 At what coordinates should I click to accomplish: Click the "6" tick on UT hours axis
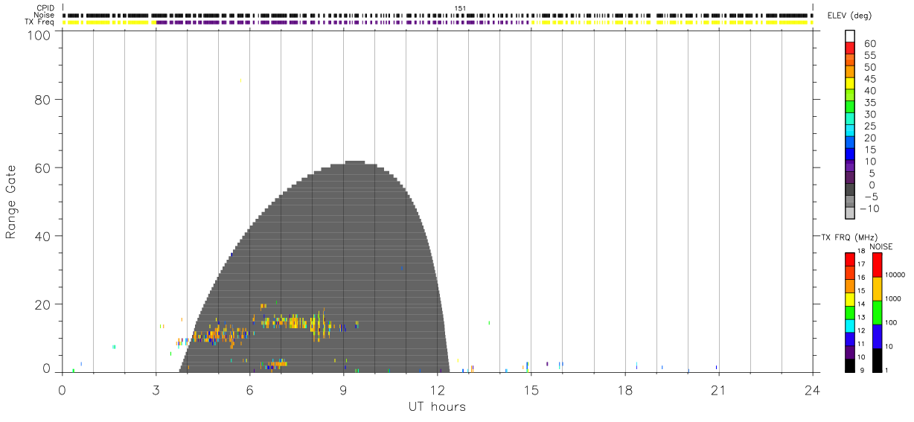coord(249,389)
